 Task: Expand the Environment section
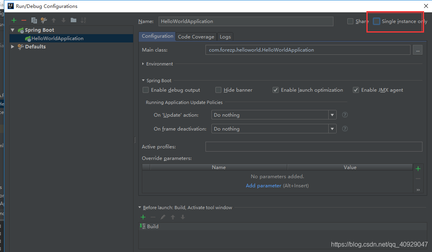pos(143,64)
